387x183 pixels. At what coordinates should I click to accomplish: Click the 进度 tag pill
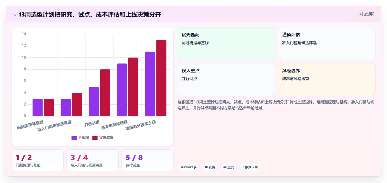coord(229,167)
